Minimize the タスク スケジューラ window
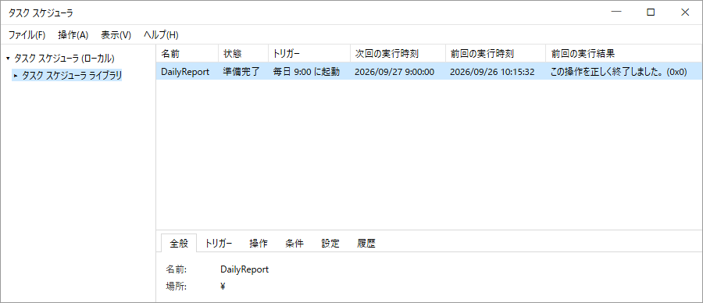The width and height of the screenshot is (703, 303). (x=616, y=12)
